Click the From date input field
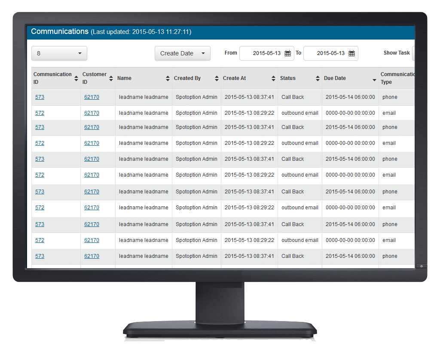The image size is (440, 349). (x=262, y=53)
